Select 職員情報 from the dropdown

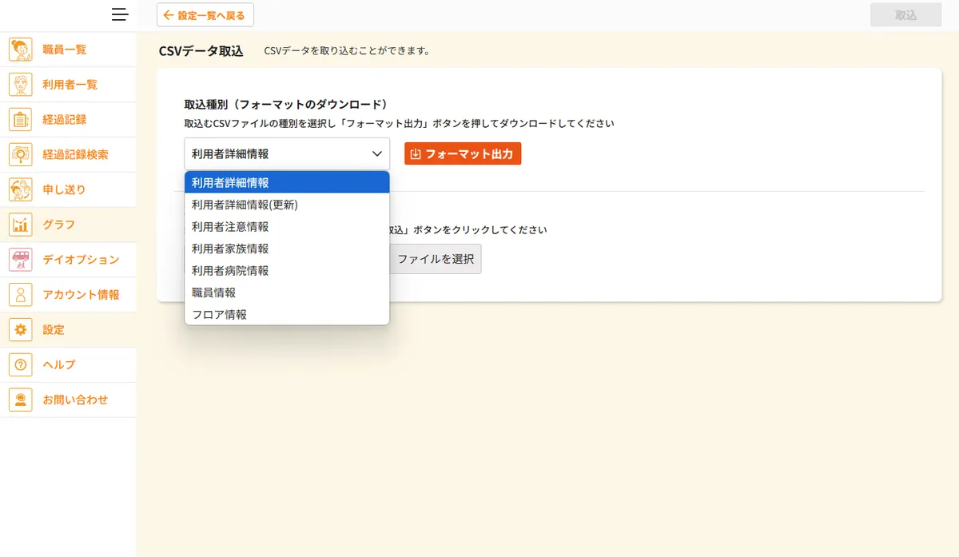[287, 292]
